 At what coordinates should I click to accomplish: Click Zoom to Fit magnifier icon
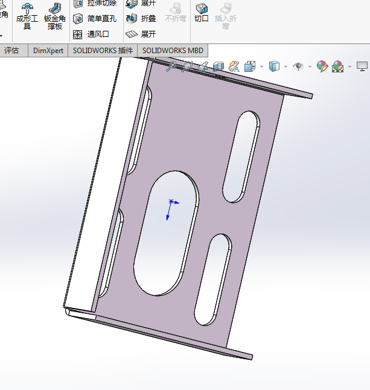(171, 66)
